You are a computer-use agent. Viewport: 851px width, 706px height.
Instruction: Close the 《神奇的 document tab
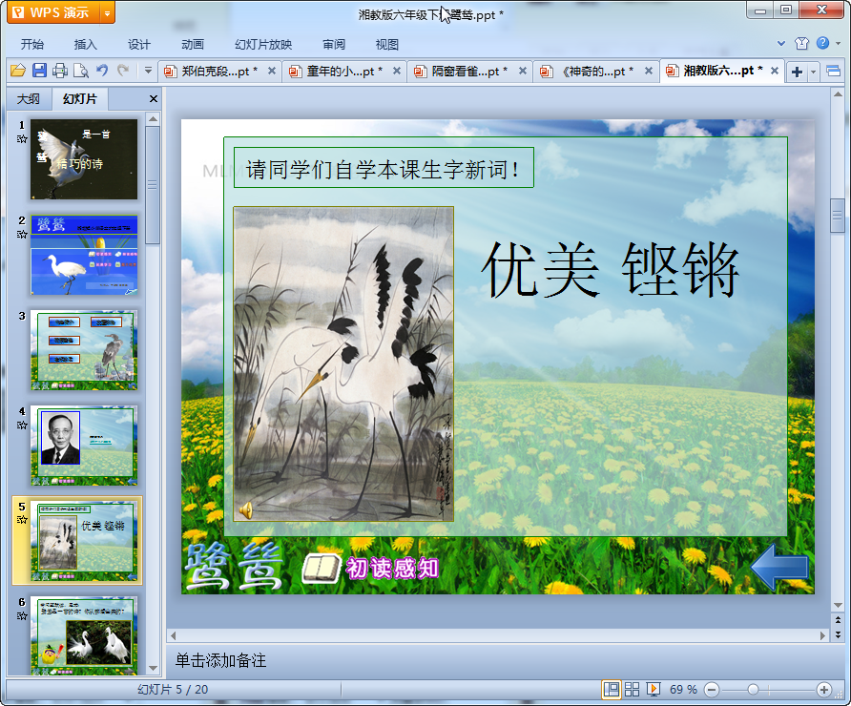pos(649,71)
